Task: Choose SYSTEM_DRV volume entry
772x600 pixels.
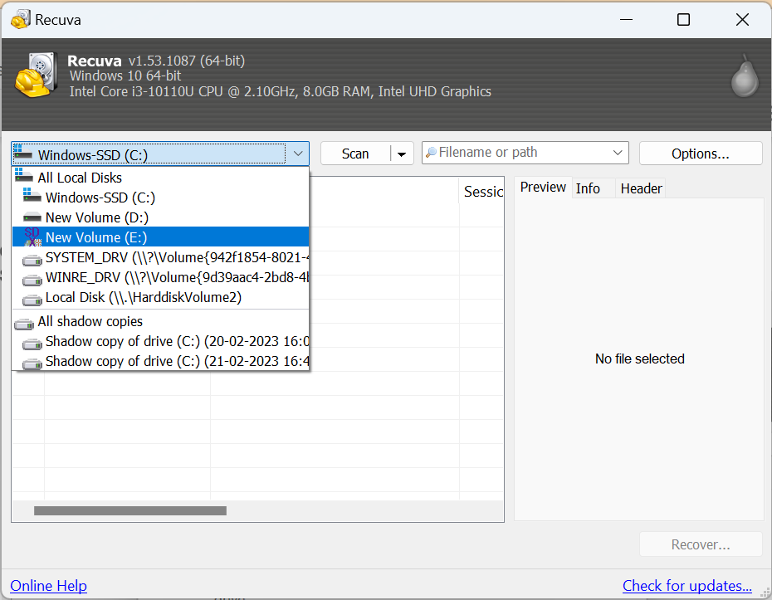Action: click(160, 257)
